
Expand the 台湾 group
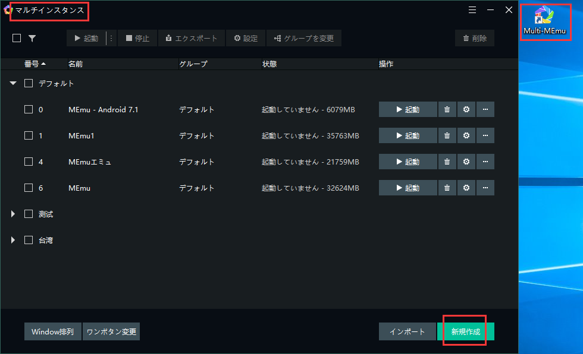(x=13, y=240)
